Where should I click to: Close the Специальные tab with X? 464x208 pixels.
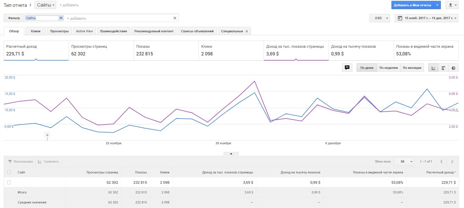[x=247, y=31]
